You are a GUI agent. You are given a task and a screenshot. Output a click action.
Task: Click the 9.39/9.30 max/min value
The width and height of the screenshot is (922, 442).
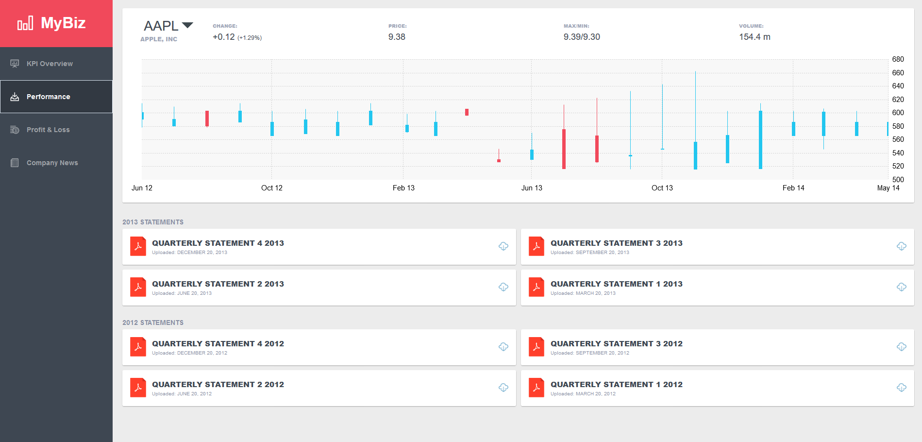pyautogui.click(x=582, y=37)
